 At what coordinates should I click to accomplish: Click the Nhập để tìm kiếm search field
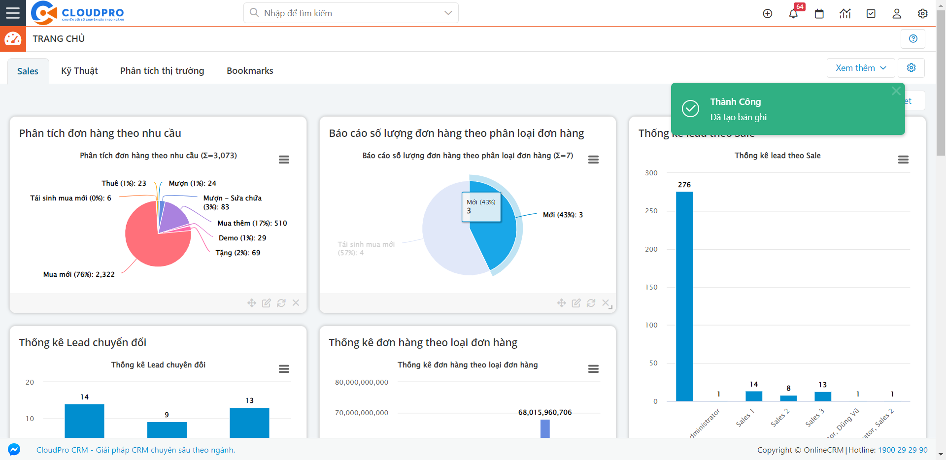click(x=351, y=13)
